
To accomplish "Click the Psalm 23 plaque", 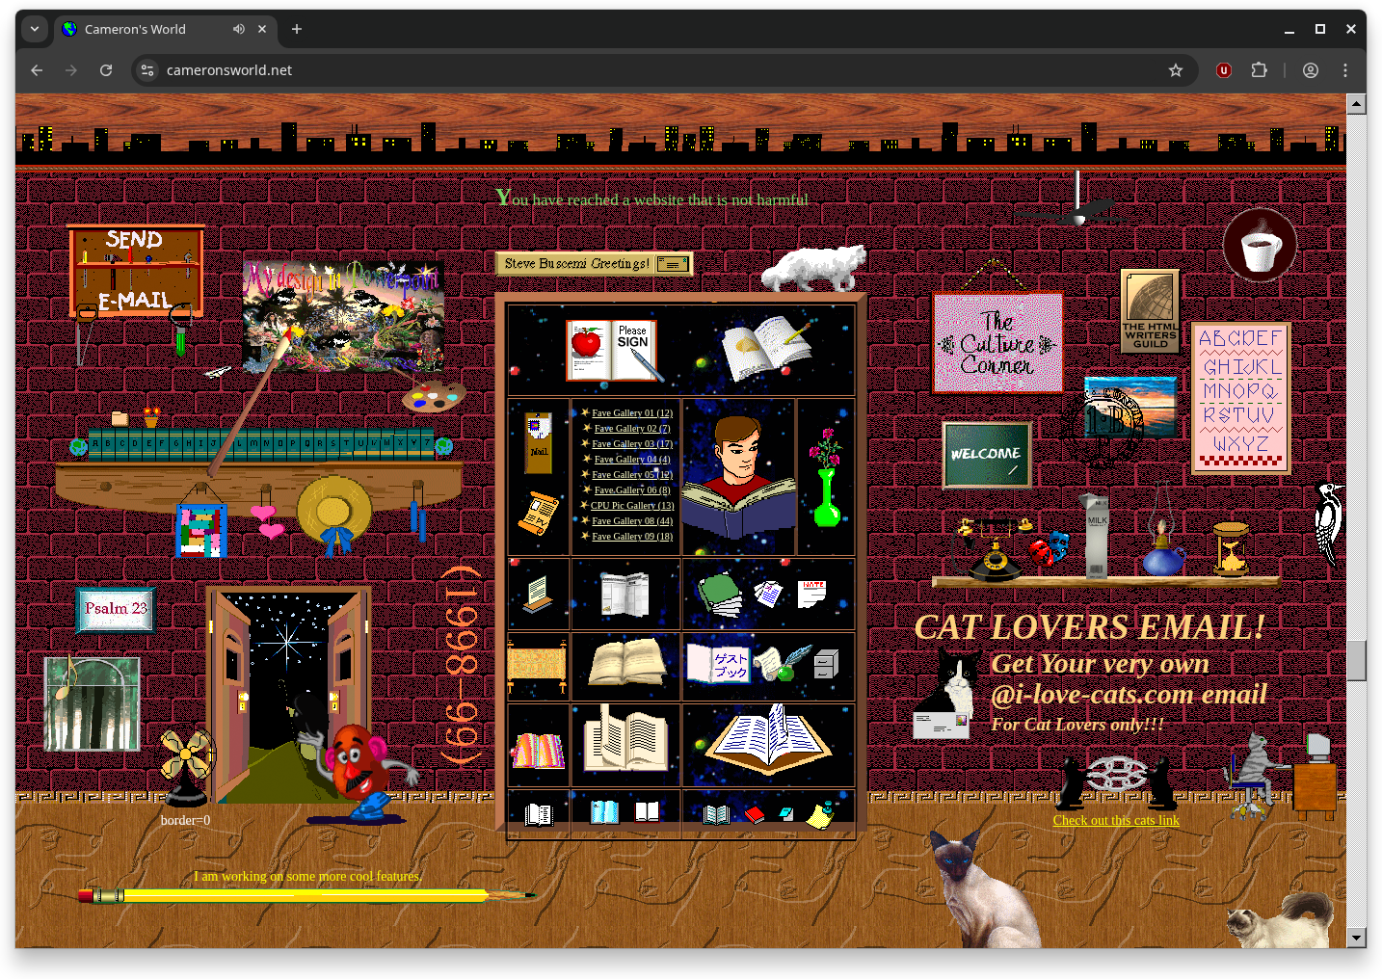I will [116, 609].
